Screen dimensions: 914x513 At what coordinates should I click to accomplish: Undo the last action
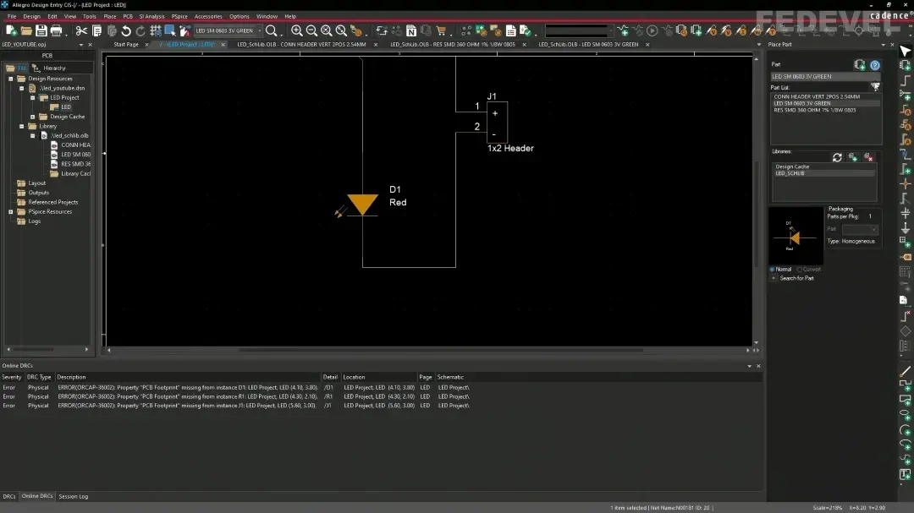(126, 30)
